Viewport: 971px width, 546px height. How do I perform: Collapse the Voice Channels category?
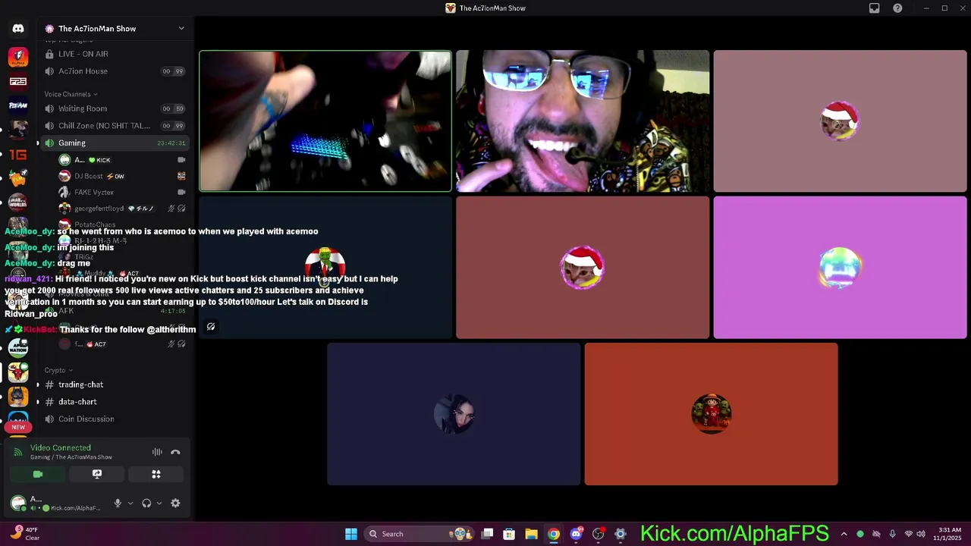click(x=71, y=94)
